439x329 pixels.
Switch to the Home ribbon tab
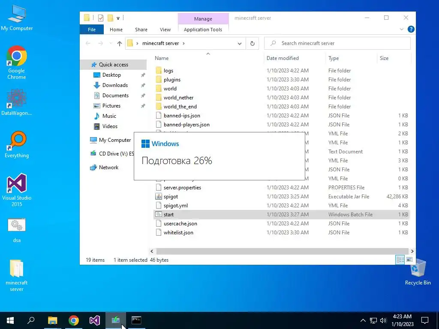tap(116, 30)
